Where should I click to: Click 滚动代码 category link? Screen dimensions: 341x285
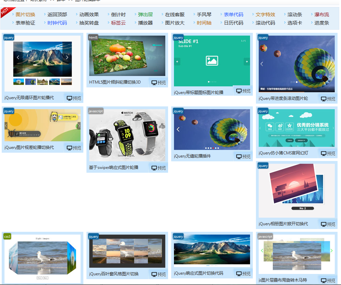point(265,23)
